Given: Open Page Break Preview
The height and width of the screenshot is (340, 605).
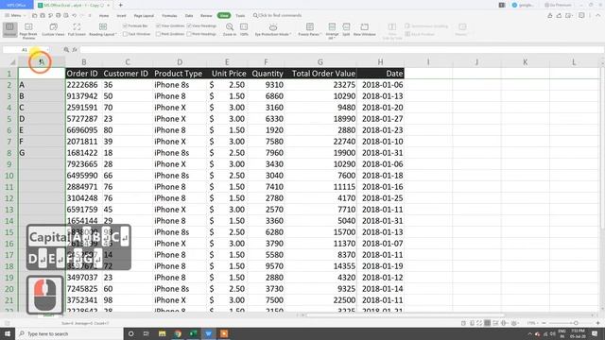Looking at the screenshot, I should (x=28, y=31).
